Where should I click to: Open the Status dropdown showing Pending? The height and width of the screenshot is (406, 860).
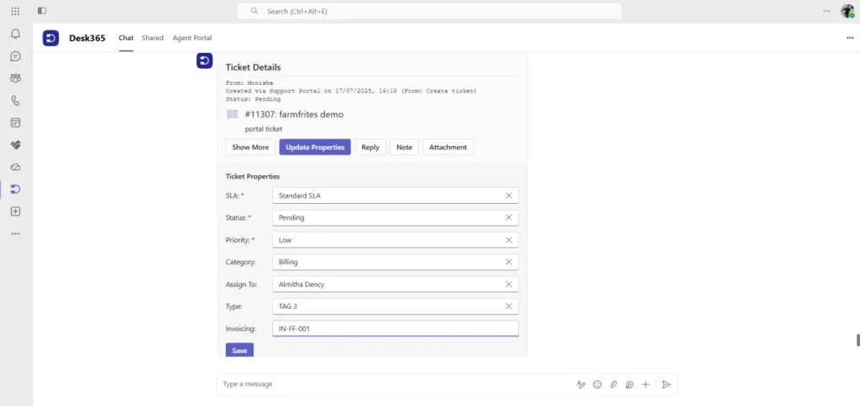tap(396, 217)
